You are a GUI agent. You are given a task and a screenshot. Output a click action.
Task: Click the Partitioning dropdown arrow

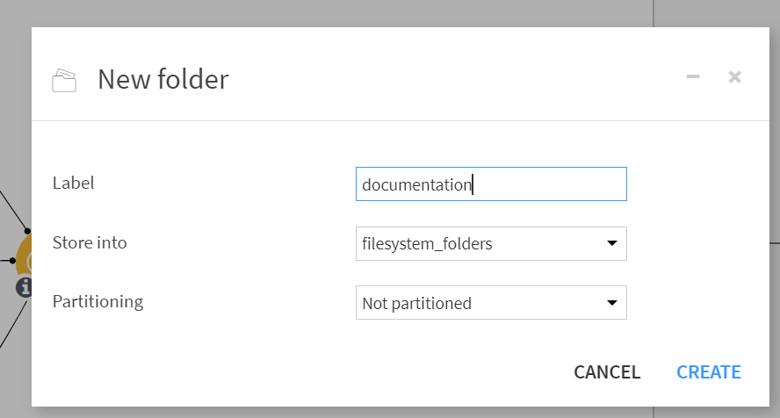point(612,303)
